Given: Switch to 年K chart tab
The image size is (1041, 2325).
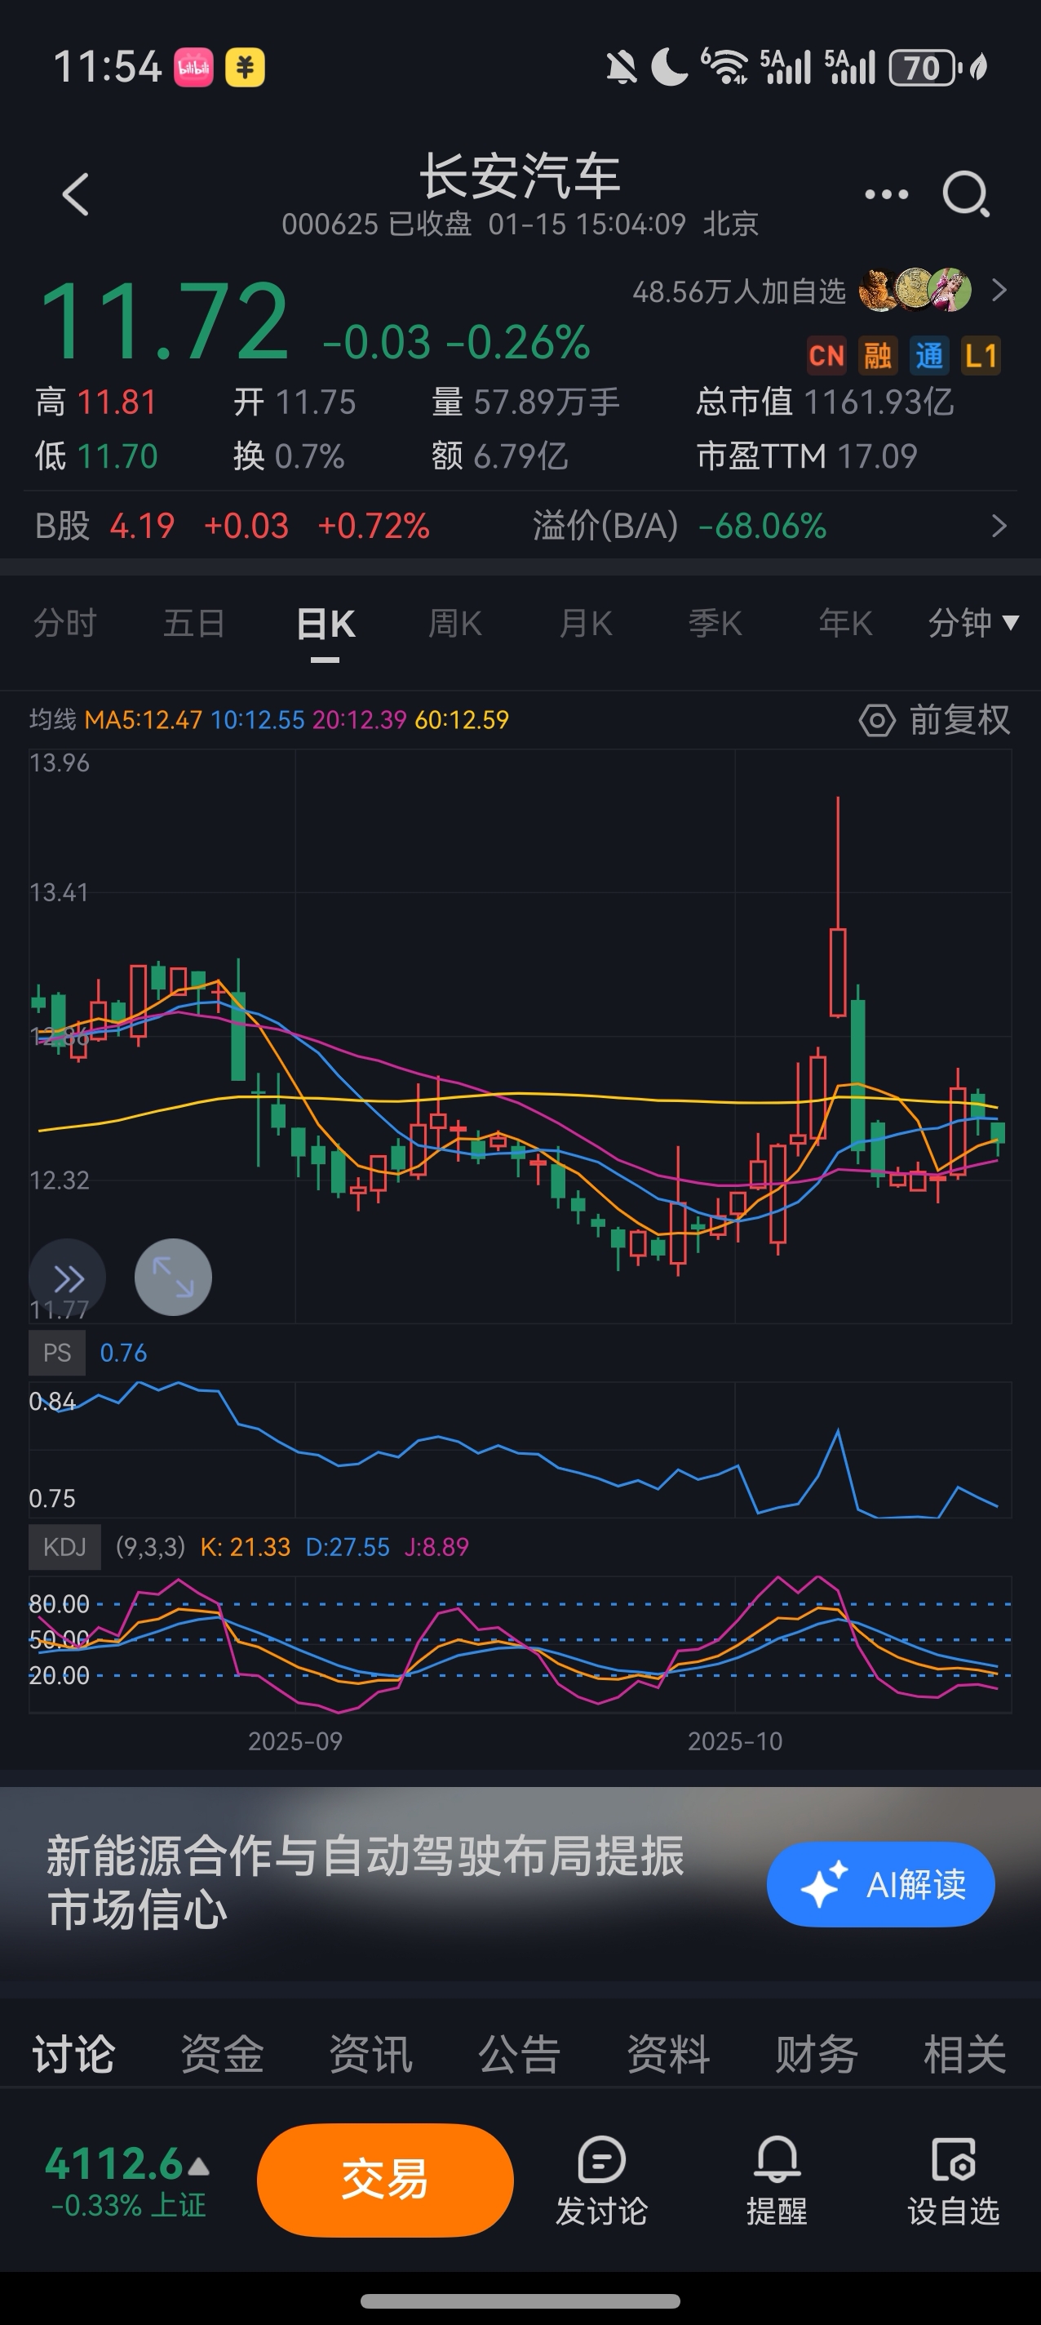Looking at the screenshot, I should pos(845,624).
